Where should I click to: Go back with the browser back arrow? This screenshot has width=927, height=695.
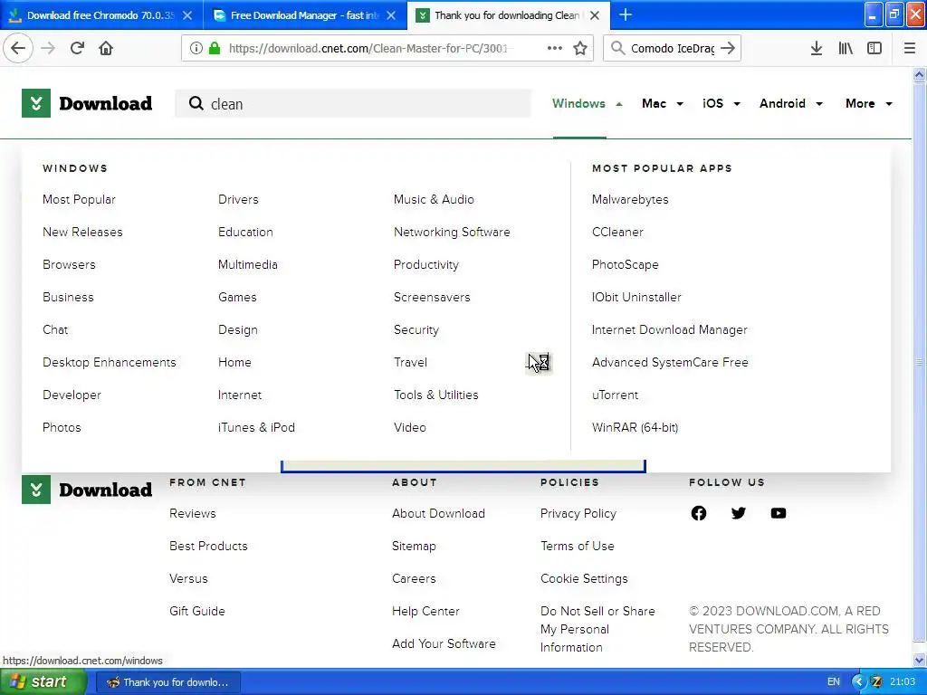coord(18,48)
